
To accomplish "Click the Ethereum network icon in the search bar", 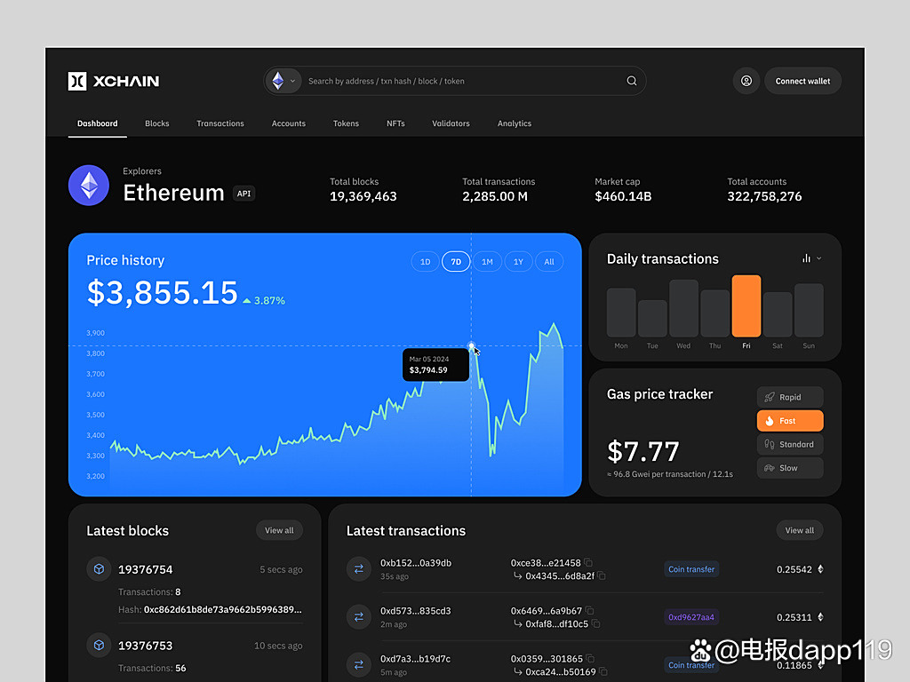I will pyautogui.click(x=278, y=81).
